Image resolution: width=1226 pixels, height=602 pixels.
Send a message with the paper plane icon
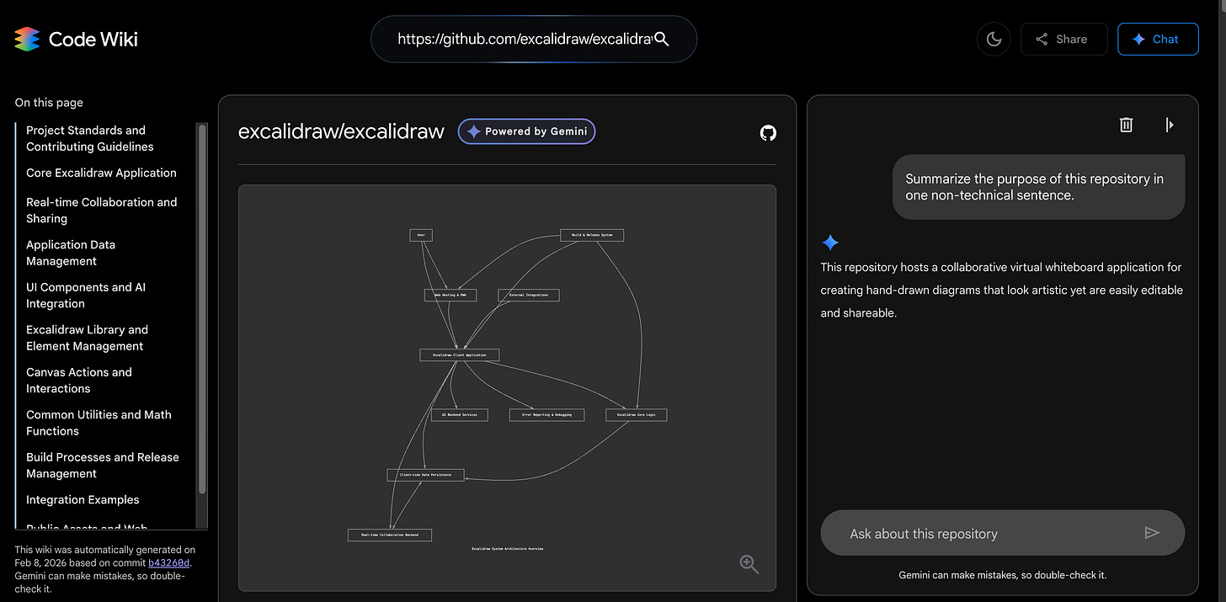pyautogui.click(x=1153, y=532)
